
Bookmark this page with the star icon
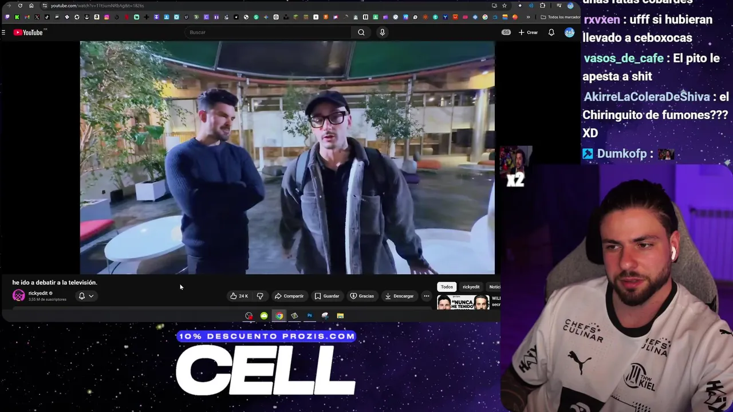pos(505,6)
